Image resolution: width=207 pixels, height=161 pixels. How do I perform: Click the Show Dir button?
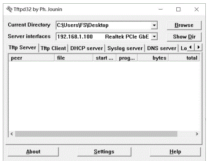(x=184, y=37)
